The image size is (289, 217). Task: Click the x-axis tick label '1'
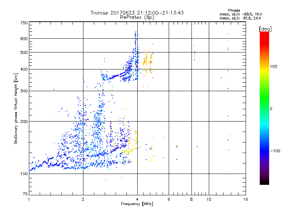pyautogui.click(x=29, y=199)
